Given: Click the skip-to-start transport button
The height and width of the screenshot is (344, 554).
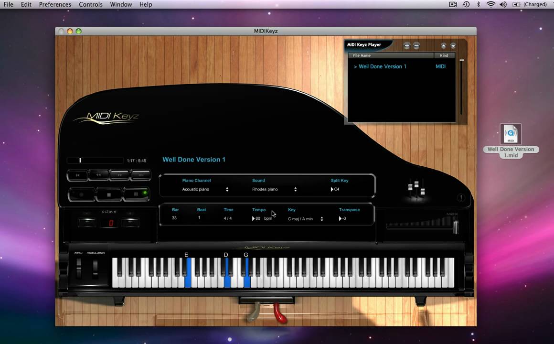Looking at the screenshot, I should tap(77, 175).
